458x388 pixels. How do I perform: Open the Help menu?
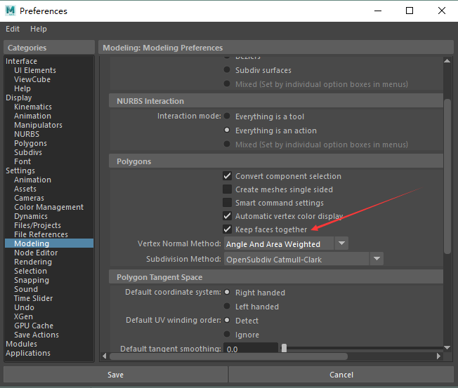tap(38, 29)
